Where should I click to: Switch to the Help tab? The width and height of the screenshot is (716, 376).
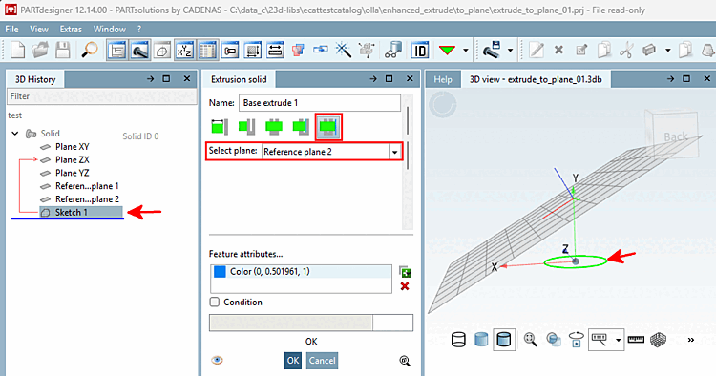pos(443,79)
